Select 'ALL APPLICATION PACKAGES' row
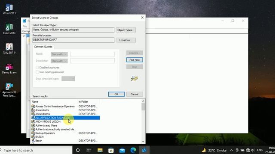Screen dimensions: 275x154 pyautogui.click(x=66, y=118)
